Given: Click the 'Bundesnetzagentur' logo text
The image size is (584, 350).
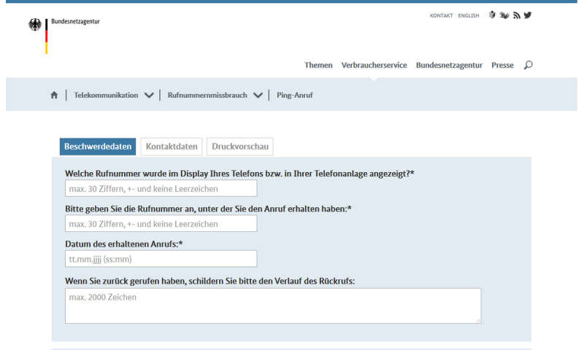Looking at the screenshot, I should [75, 22].
